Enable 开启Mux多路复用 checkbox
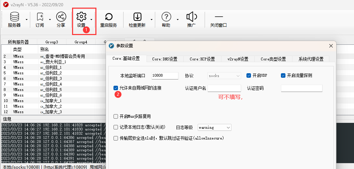 116,116
